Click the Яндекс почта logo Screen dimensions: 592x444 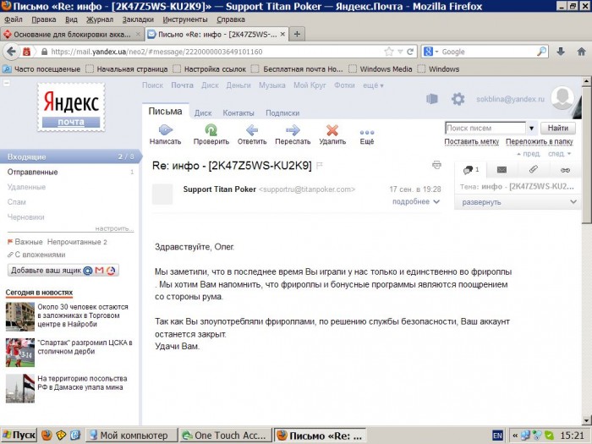click(71, 107)
